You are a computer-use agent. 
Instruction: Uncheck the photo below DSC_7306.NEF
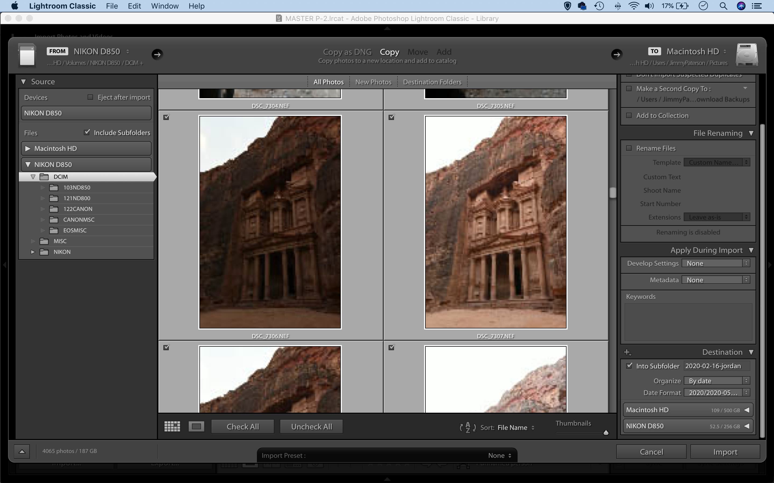(x=166, y=347)
